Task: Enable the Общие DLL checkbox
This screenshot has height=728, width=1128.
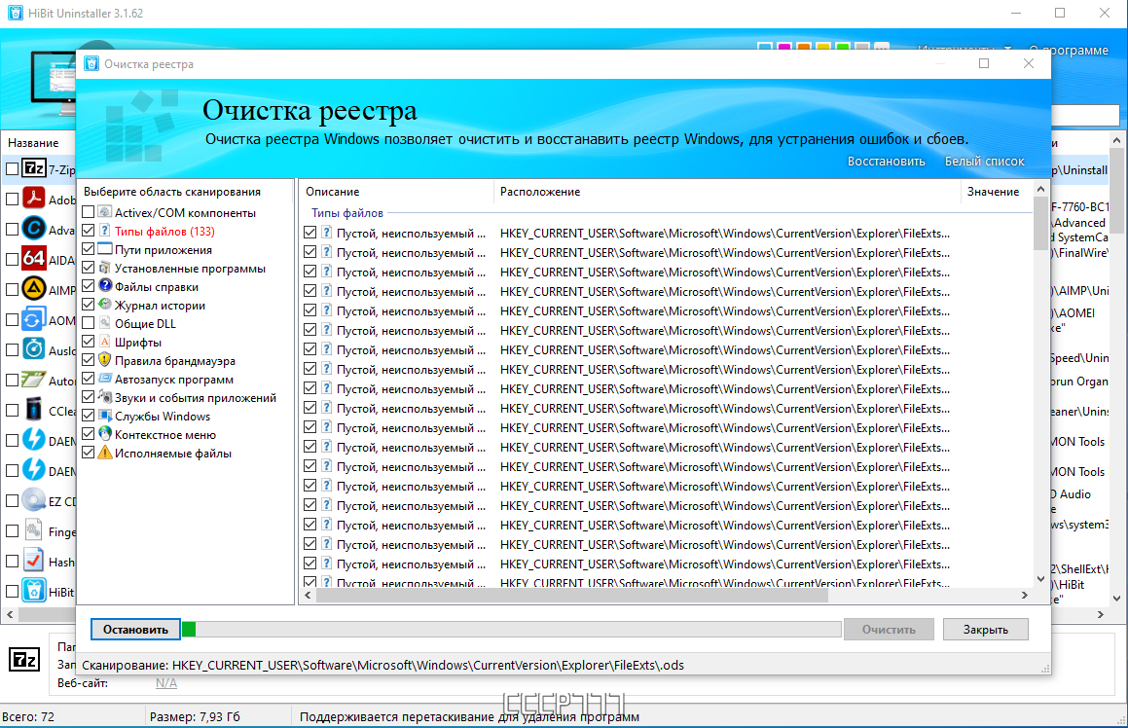Action: (89, 323)
